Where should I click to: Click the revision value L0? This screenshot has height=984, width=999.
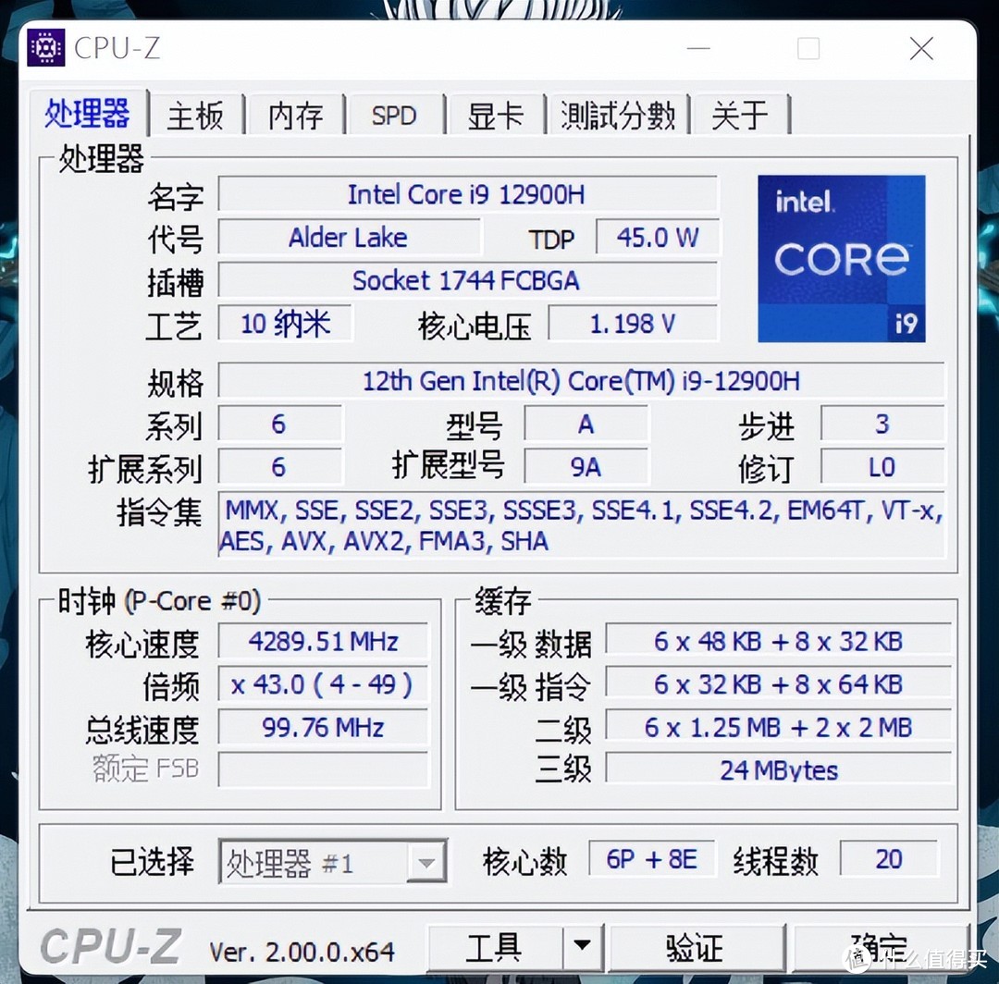pyautogui.click(x=882, y=466)
